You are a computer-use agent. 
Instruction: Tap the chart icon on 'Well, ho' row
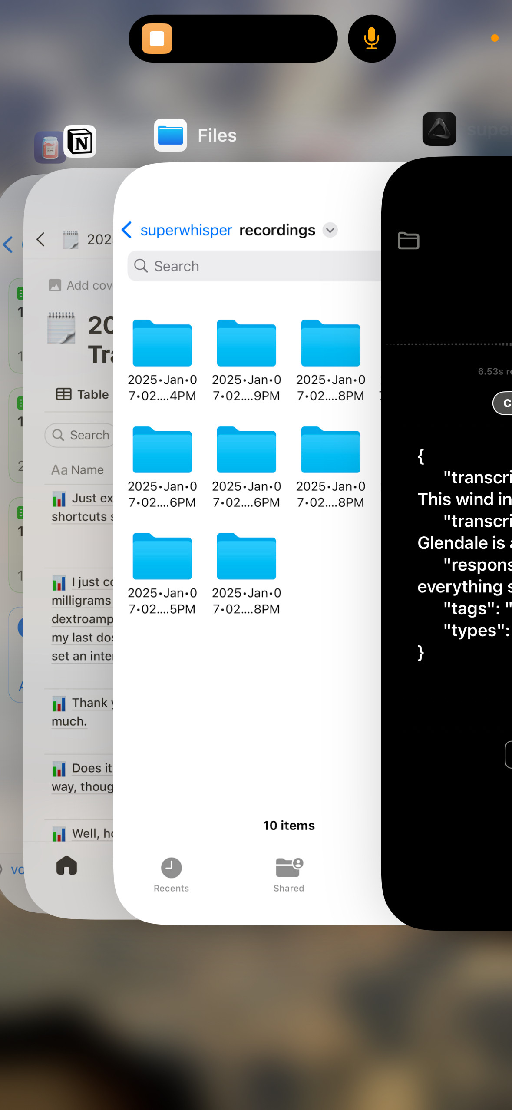pos(59,834)
